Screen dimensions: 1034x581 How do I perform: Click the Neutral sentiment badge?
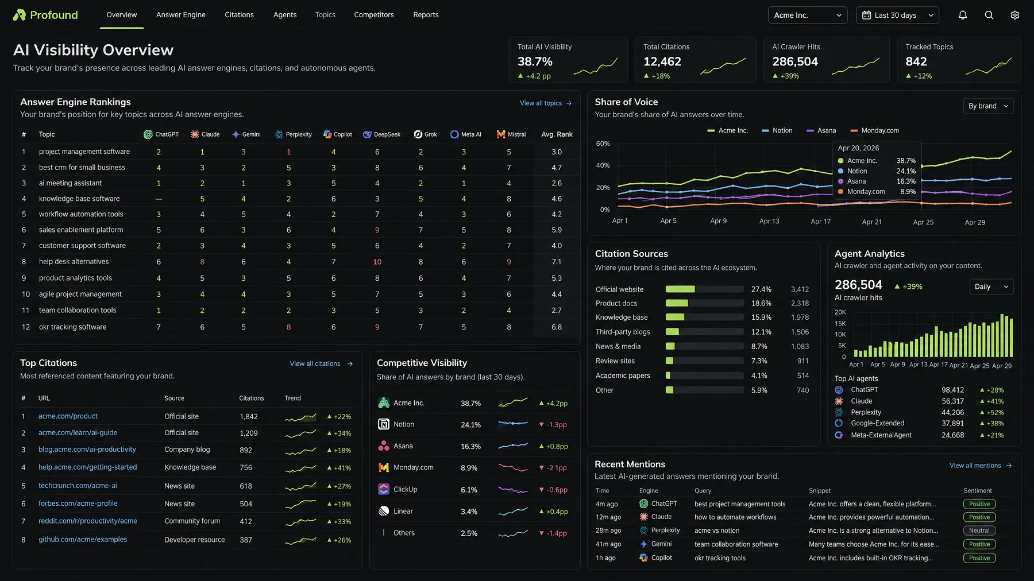click(979, 531)
